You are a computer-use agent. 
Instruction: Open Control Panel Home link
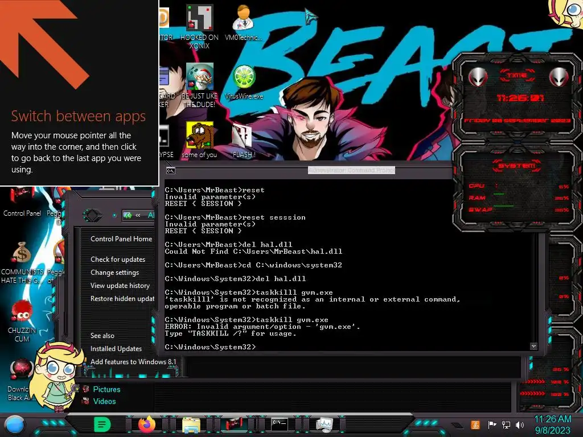click(x=121, y=239)
